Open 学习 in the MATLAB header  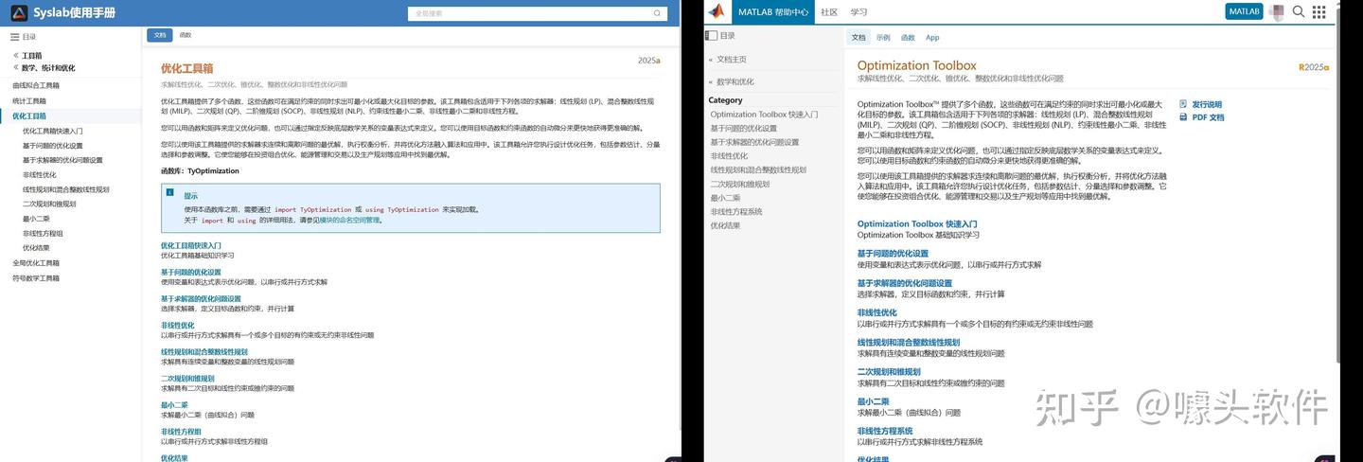pos(859,11)
